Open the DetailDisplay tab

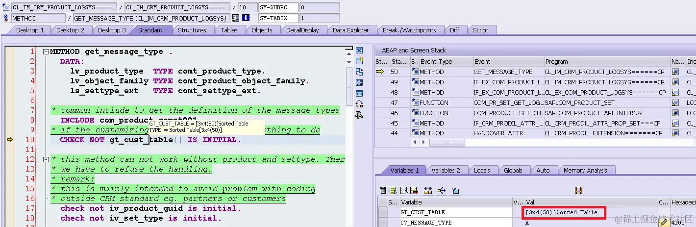[302, 30]
